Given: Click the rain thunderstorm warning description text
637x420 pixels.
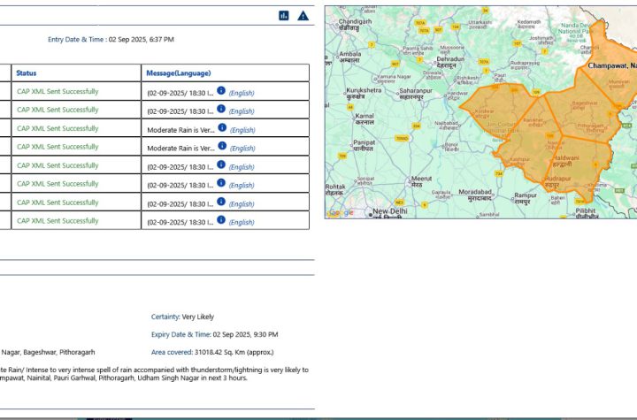Looking at the screenshot, I should (x=154, y=374).
